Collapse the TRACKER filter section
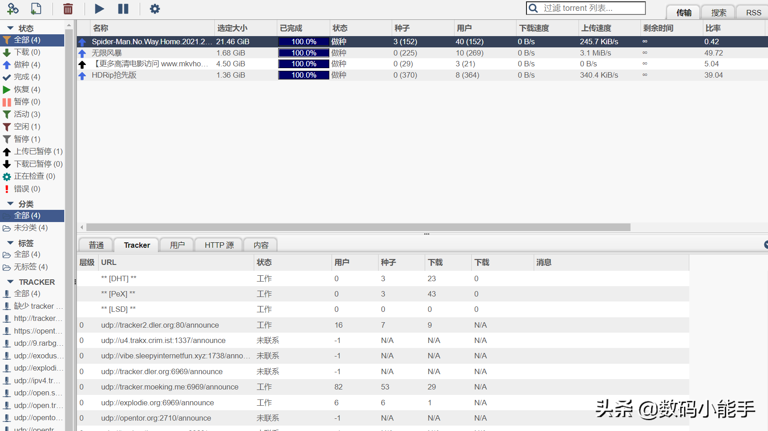 10,282
